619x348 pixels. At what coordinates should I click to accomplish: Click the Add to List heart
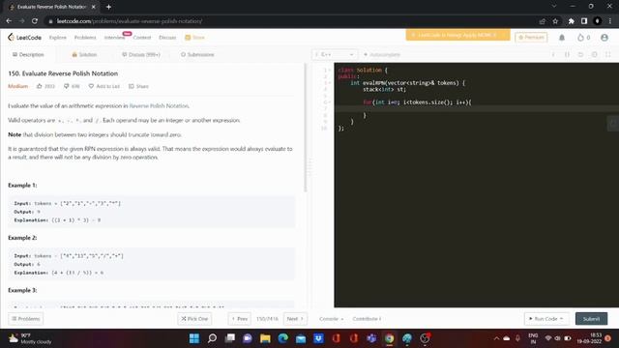coord(91,86)
